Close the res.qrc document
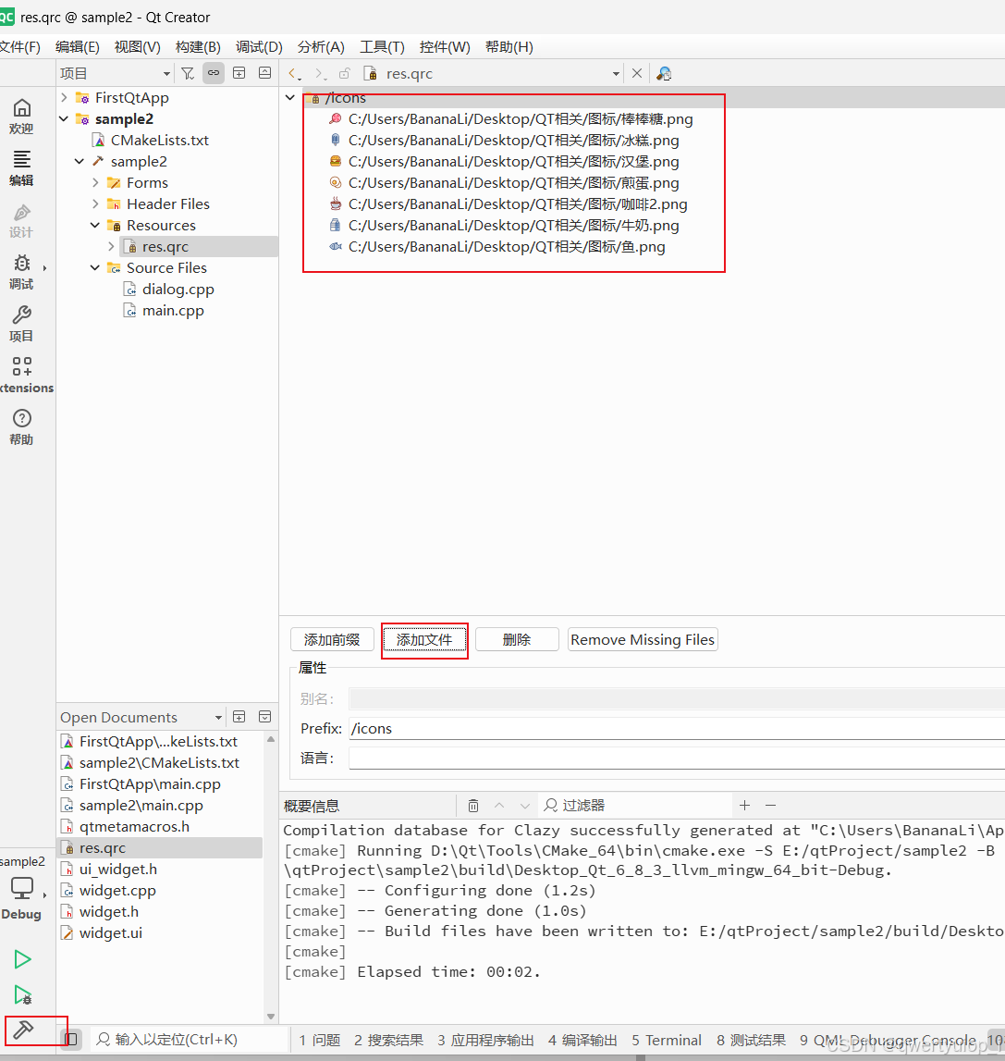The image size is (1005, 1061). 636,73
